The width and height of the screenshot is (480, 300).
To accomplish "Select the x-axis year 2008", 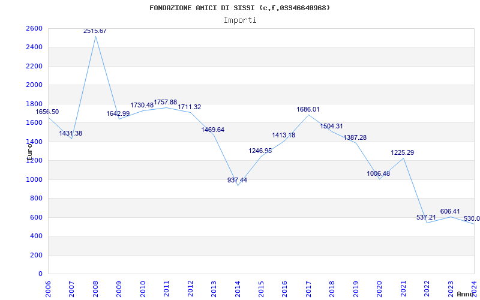I will (x=95, y=289).
